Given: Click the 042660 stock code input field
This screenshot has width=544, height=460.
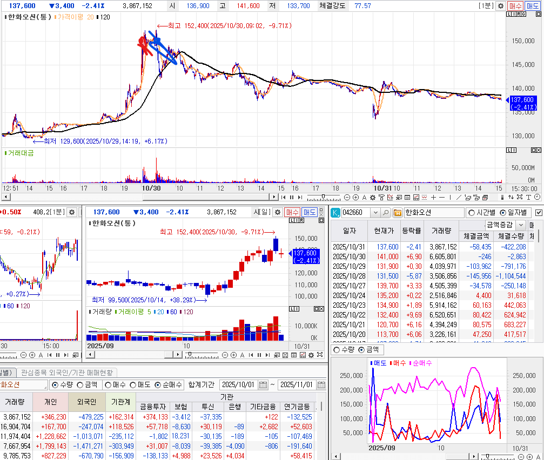Looking at the screenshot, I should click(x=357, y=213).
